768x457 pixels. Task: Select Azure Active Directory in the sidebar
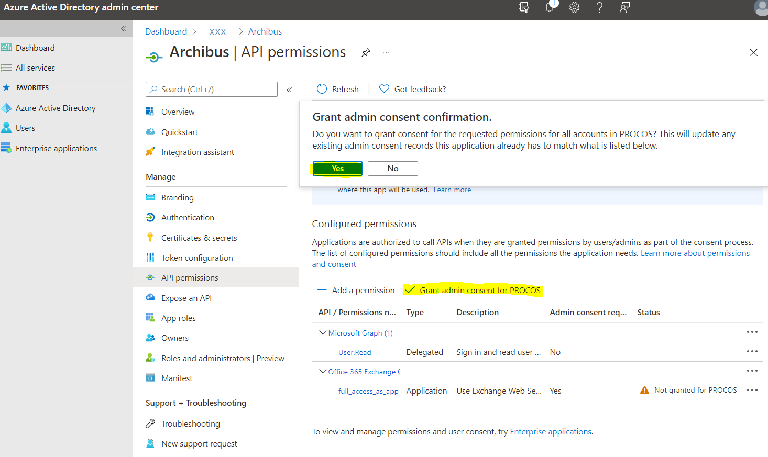(54, 108)
